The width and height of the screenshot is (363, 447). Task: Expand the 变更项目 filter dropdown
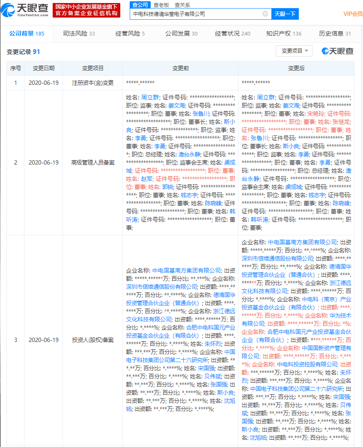tap(294, 51)
